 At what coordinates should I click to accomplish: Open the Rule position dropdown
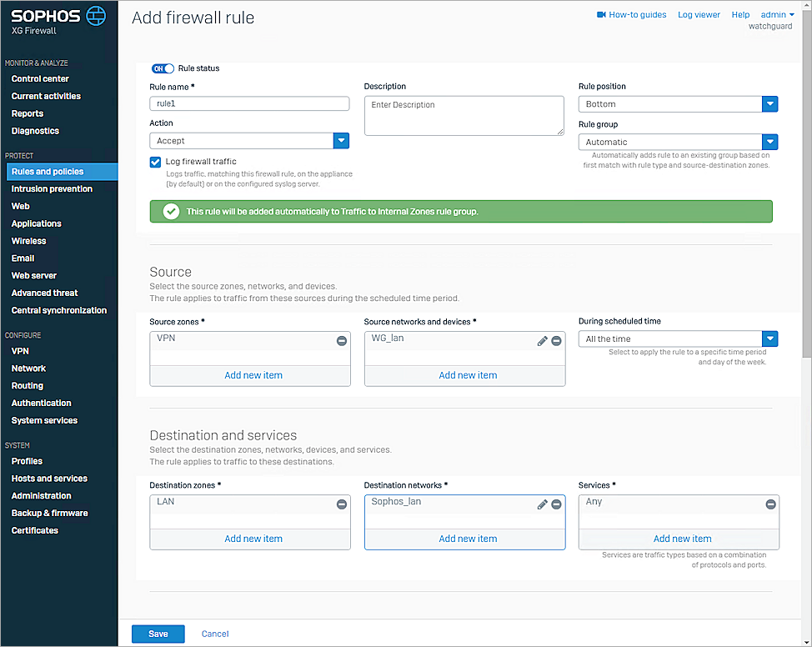769,103
